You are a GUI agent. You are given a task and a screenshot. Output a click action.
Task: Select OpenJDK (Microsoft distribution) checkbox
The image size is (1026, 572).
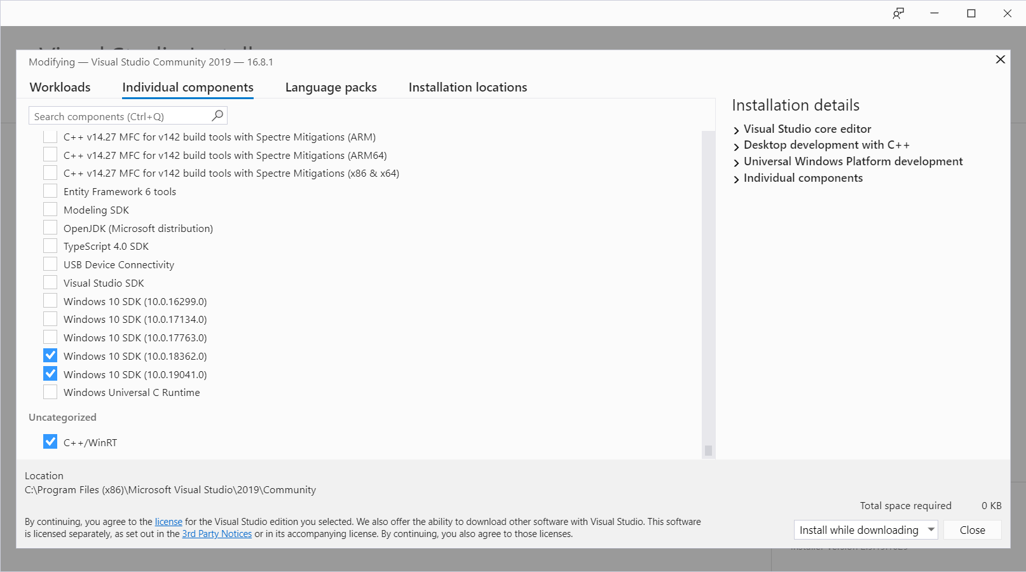50,228
